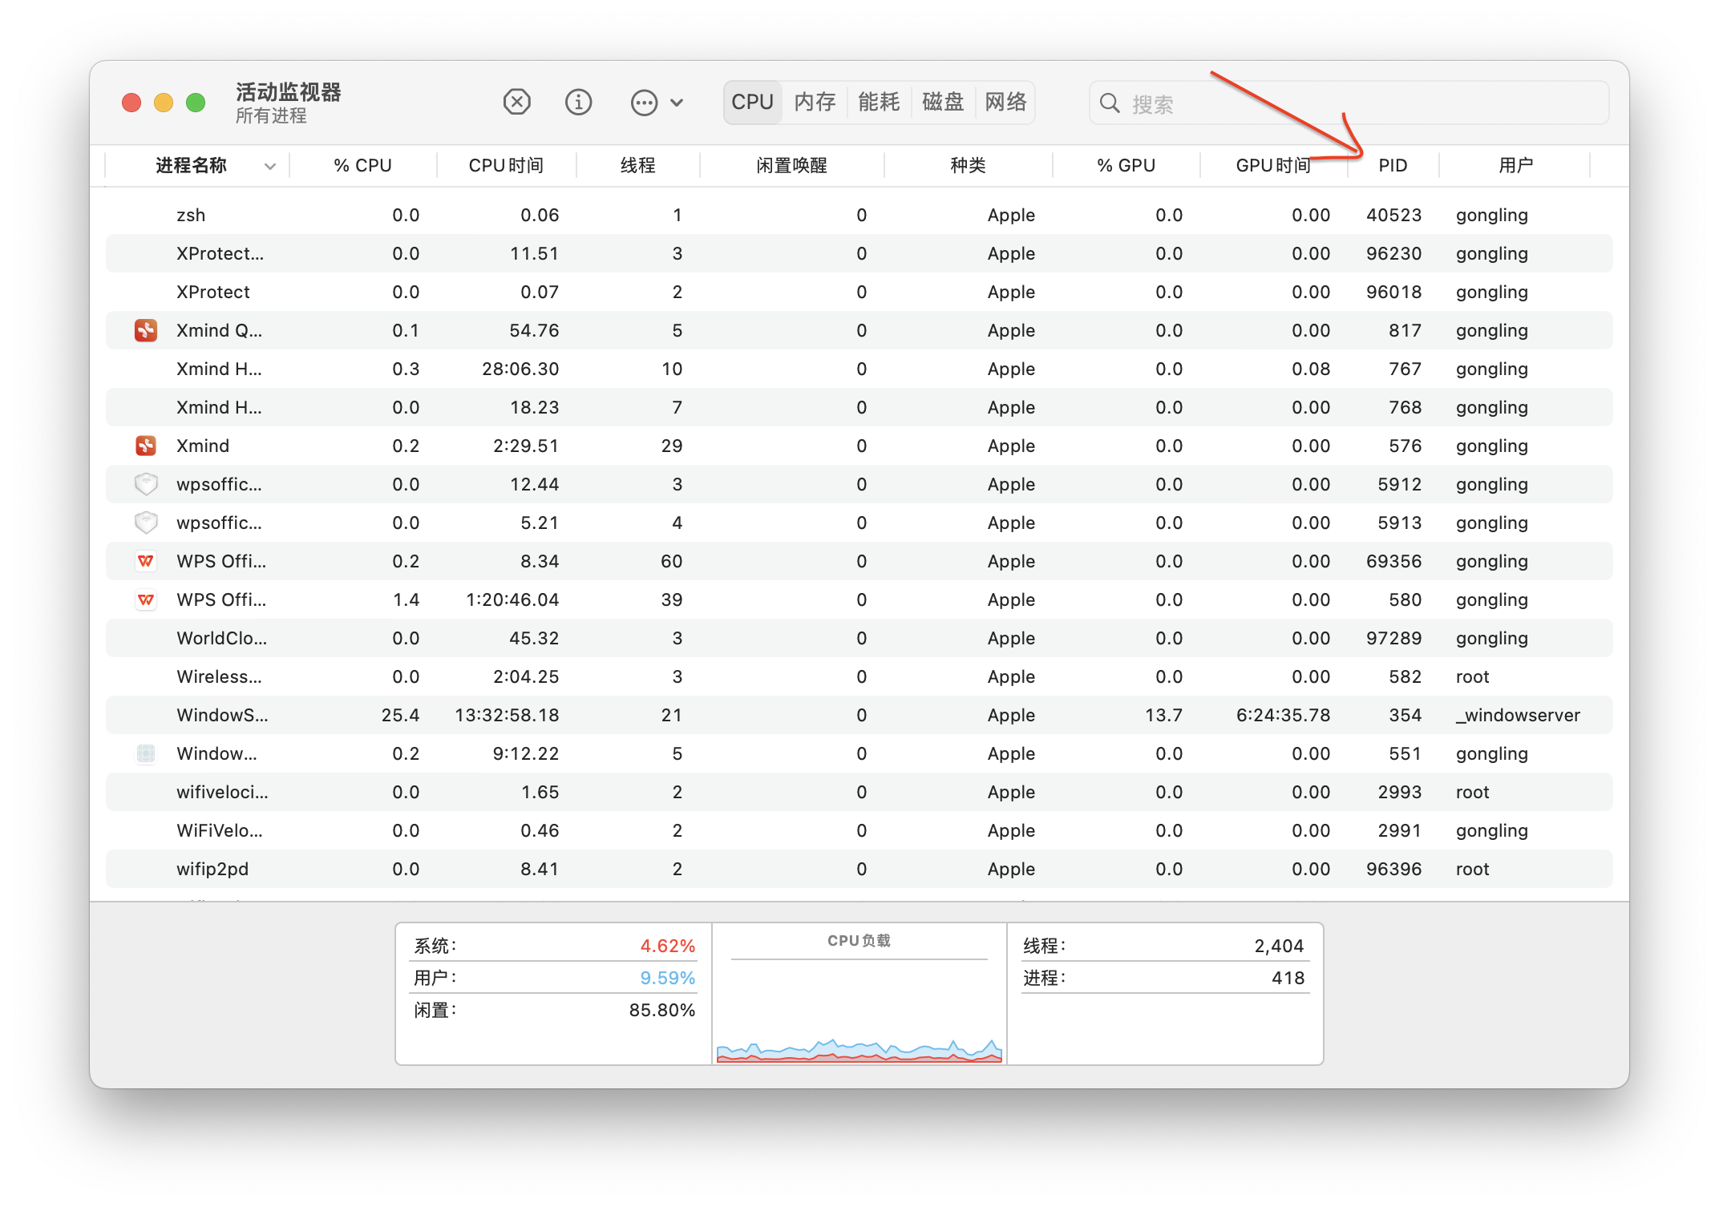Viewport: 1719px width, 1207px height.
Task: Select the zsh process row
Action: click(481, 215)
